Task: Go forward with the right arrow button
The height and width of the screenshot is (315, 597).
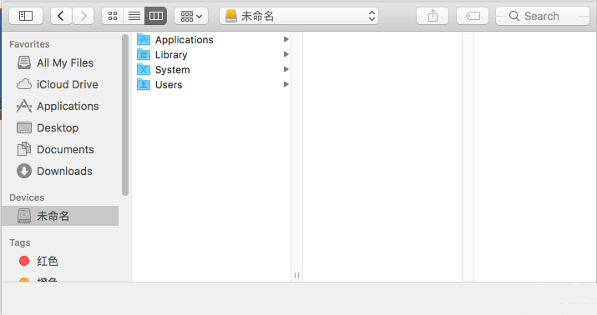Action: [83, 16]
